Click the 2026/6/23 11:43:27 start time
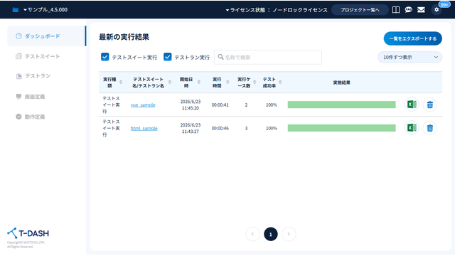 pos(191,128)
